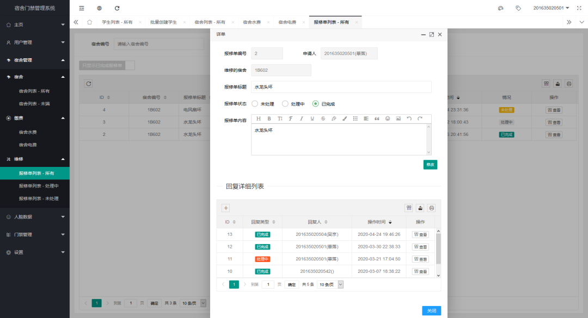Open tag note icon in header

point(518,8)
